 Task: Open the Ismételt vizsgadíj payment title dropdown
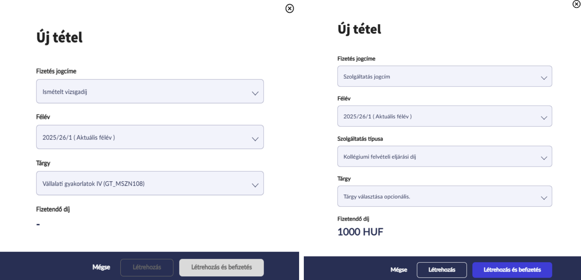[145, 92]
